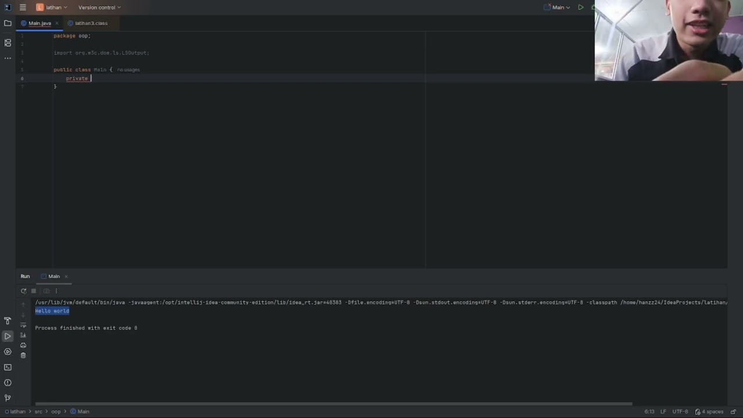The height and width of the screenshot is (418, 743).
Task: Click the package oop; line
Action: click(x=72, y=36)
